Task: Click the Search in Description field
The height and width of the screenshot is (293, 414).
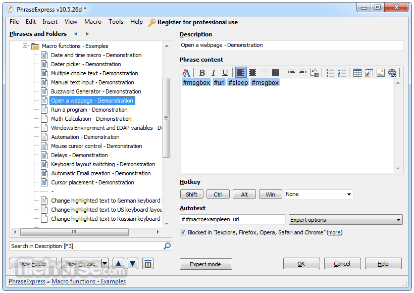Action: pyautogui.click(x=86, y=246)
